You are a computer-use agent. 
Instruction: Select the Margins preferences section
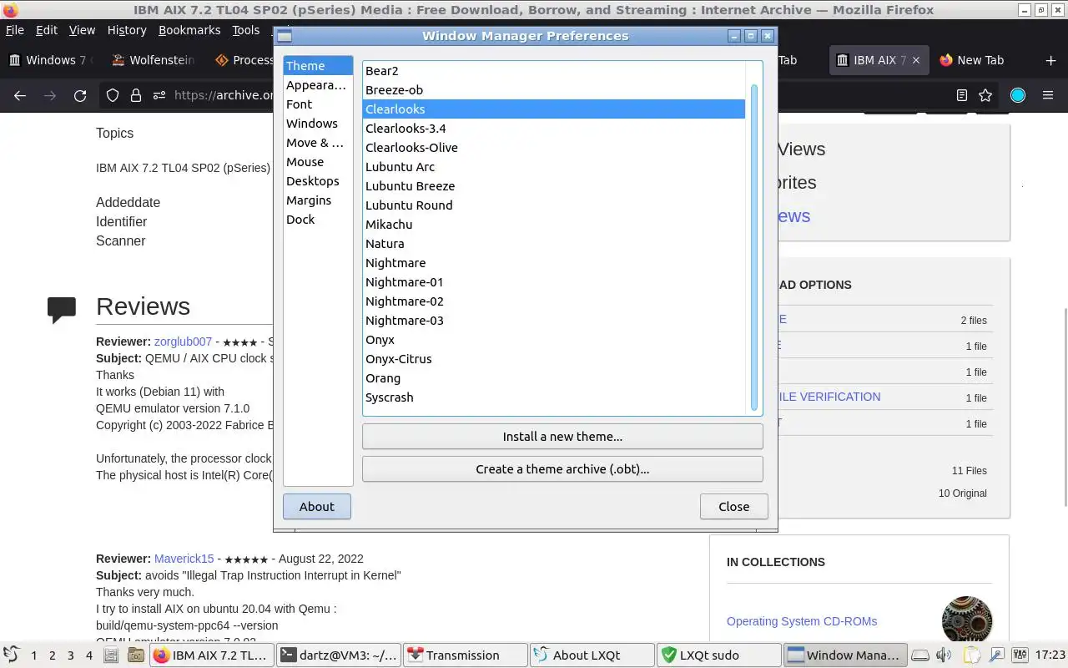click(318, 200)
